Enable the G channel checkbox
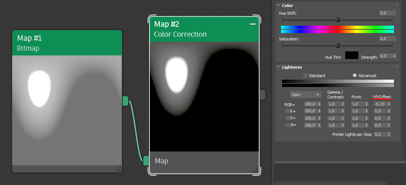The width and height of the screenshot is (406, 185). [x=288, y=118]
